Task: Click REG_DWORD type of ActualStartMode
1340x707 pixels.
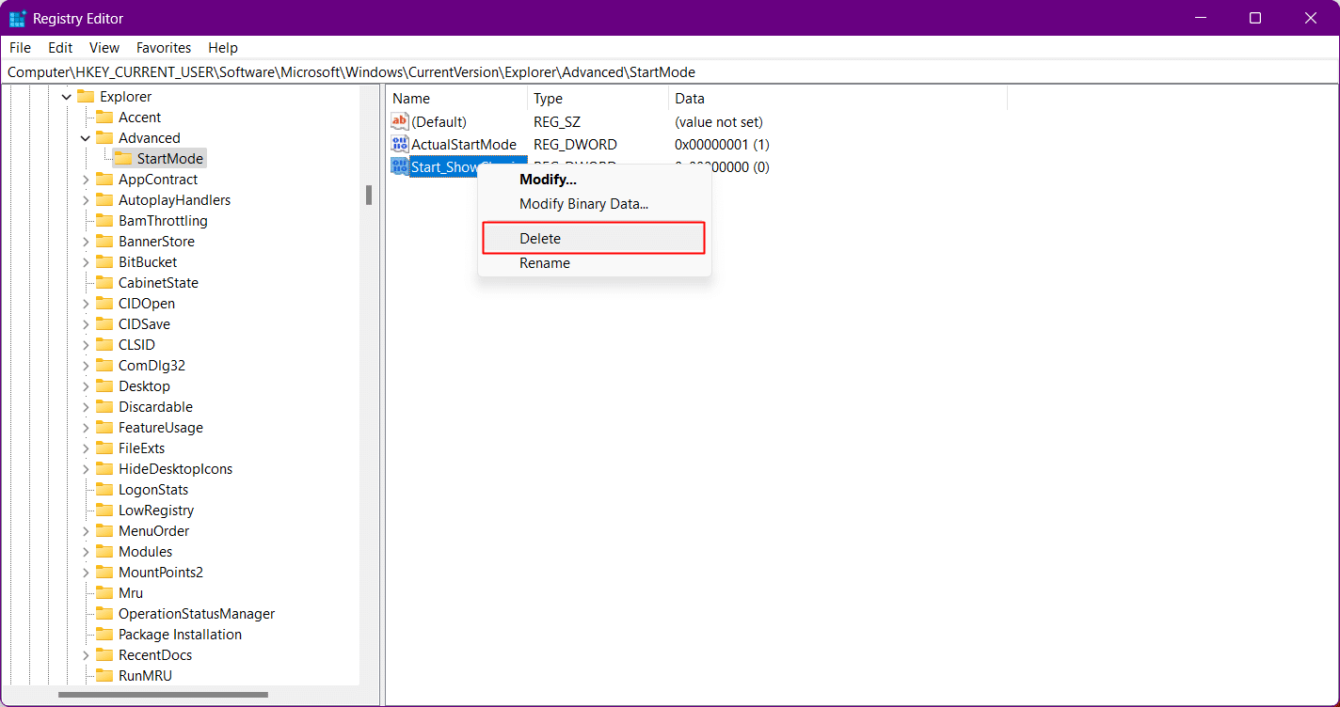Action: (575, 145)
